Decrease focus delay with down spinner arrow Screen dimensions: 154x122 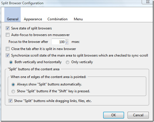pos(67,43)
